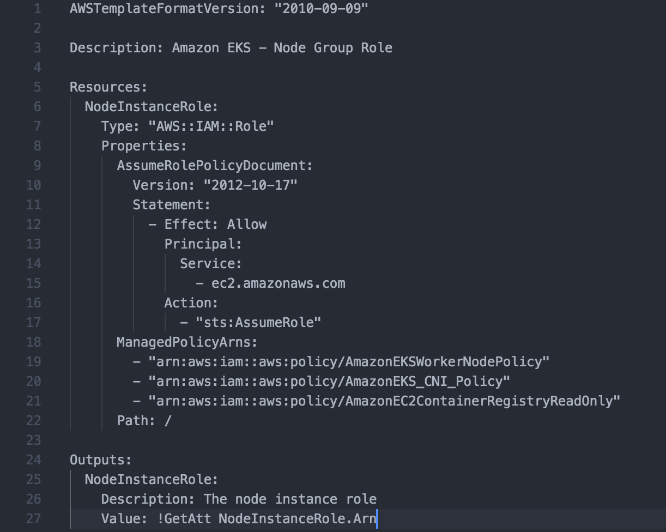The height and width of the screenshot is (532, 666).
Task: Click the Description text on line 3
Action: [x=282, y=48]
